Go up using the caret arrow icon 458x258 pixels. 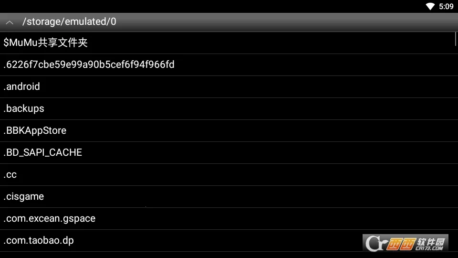tap(10, 22)
